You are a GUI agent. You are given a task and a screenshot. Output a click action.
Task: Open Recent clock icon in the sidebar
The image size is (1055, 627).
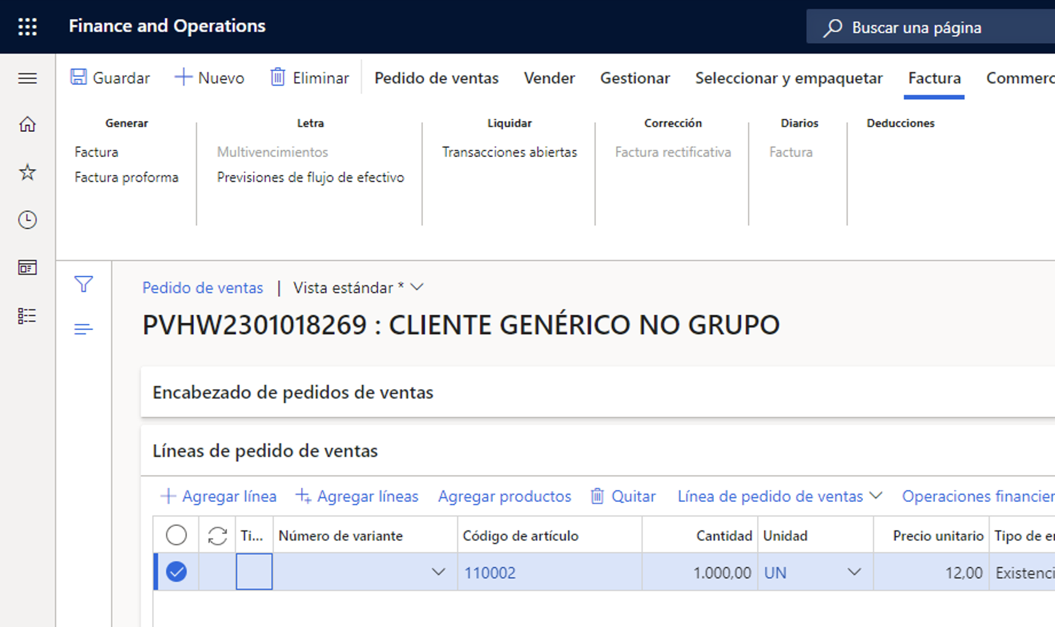click(28, 220)
